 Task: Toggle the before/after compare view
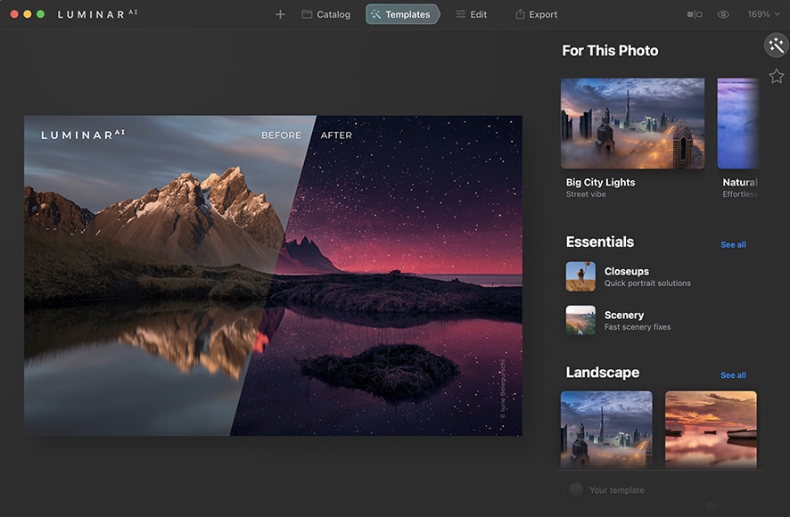pos(695,14)
